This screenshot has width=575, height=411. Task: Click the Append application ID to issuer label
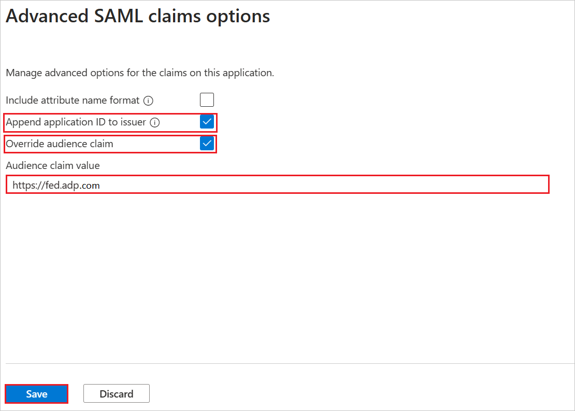[x=76, y=122]
